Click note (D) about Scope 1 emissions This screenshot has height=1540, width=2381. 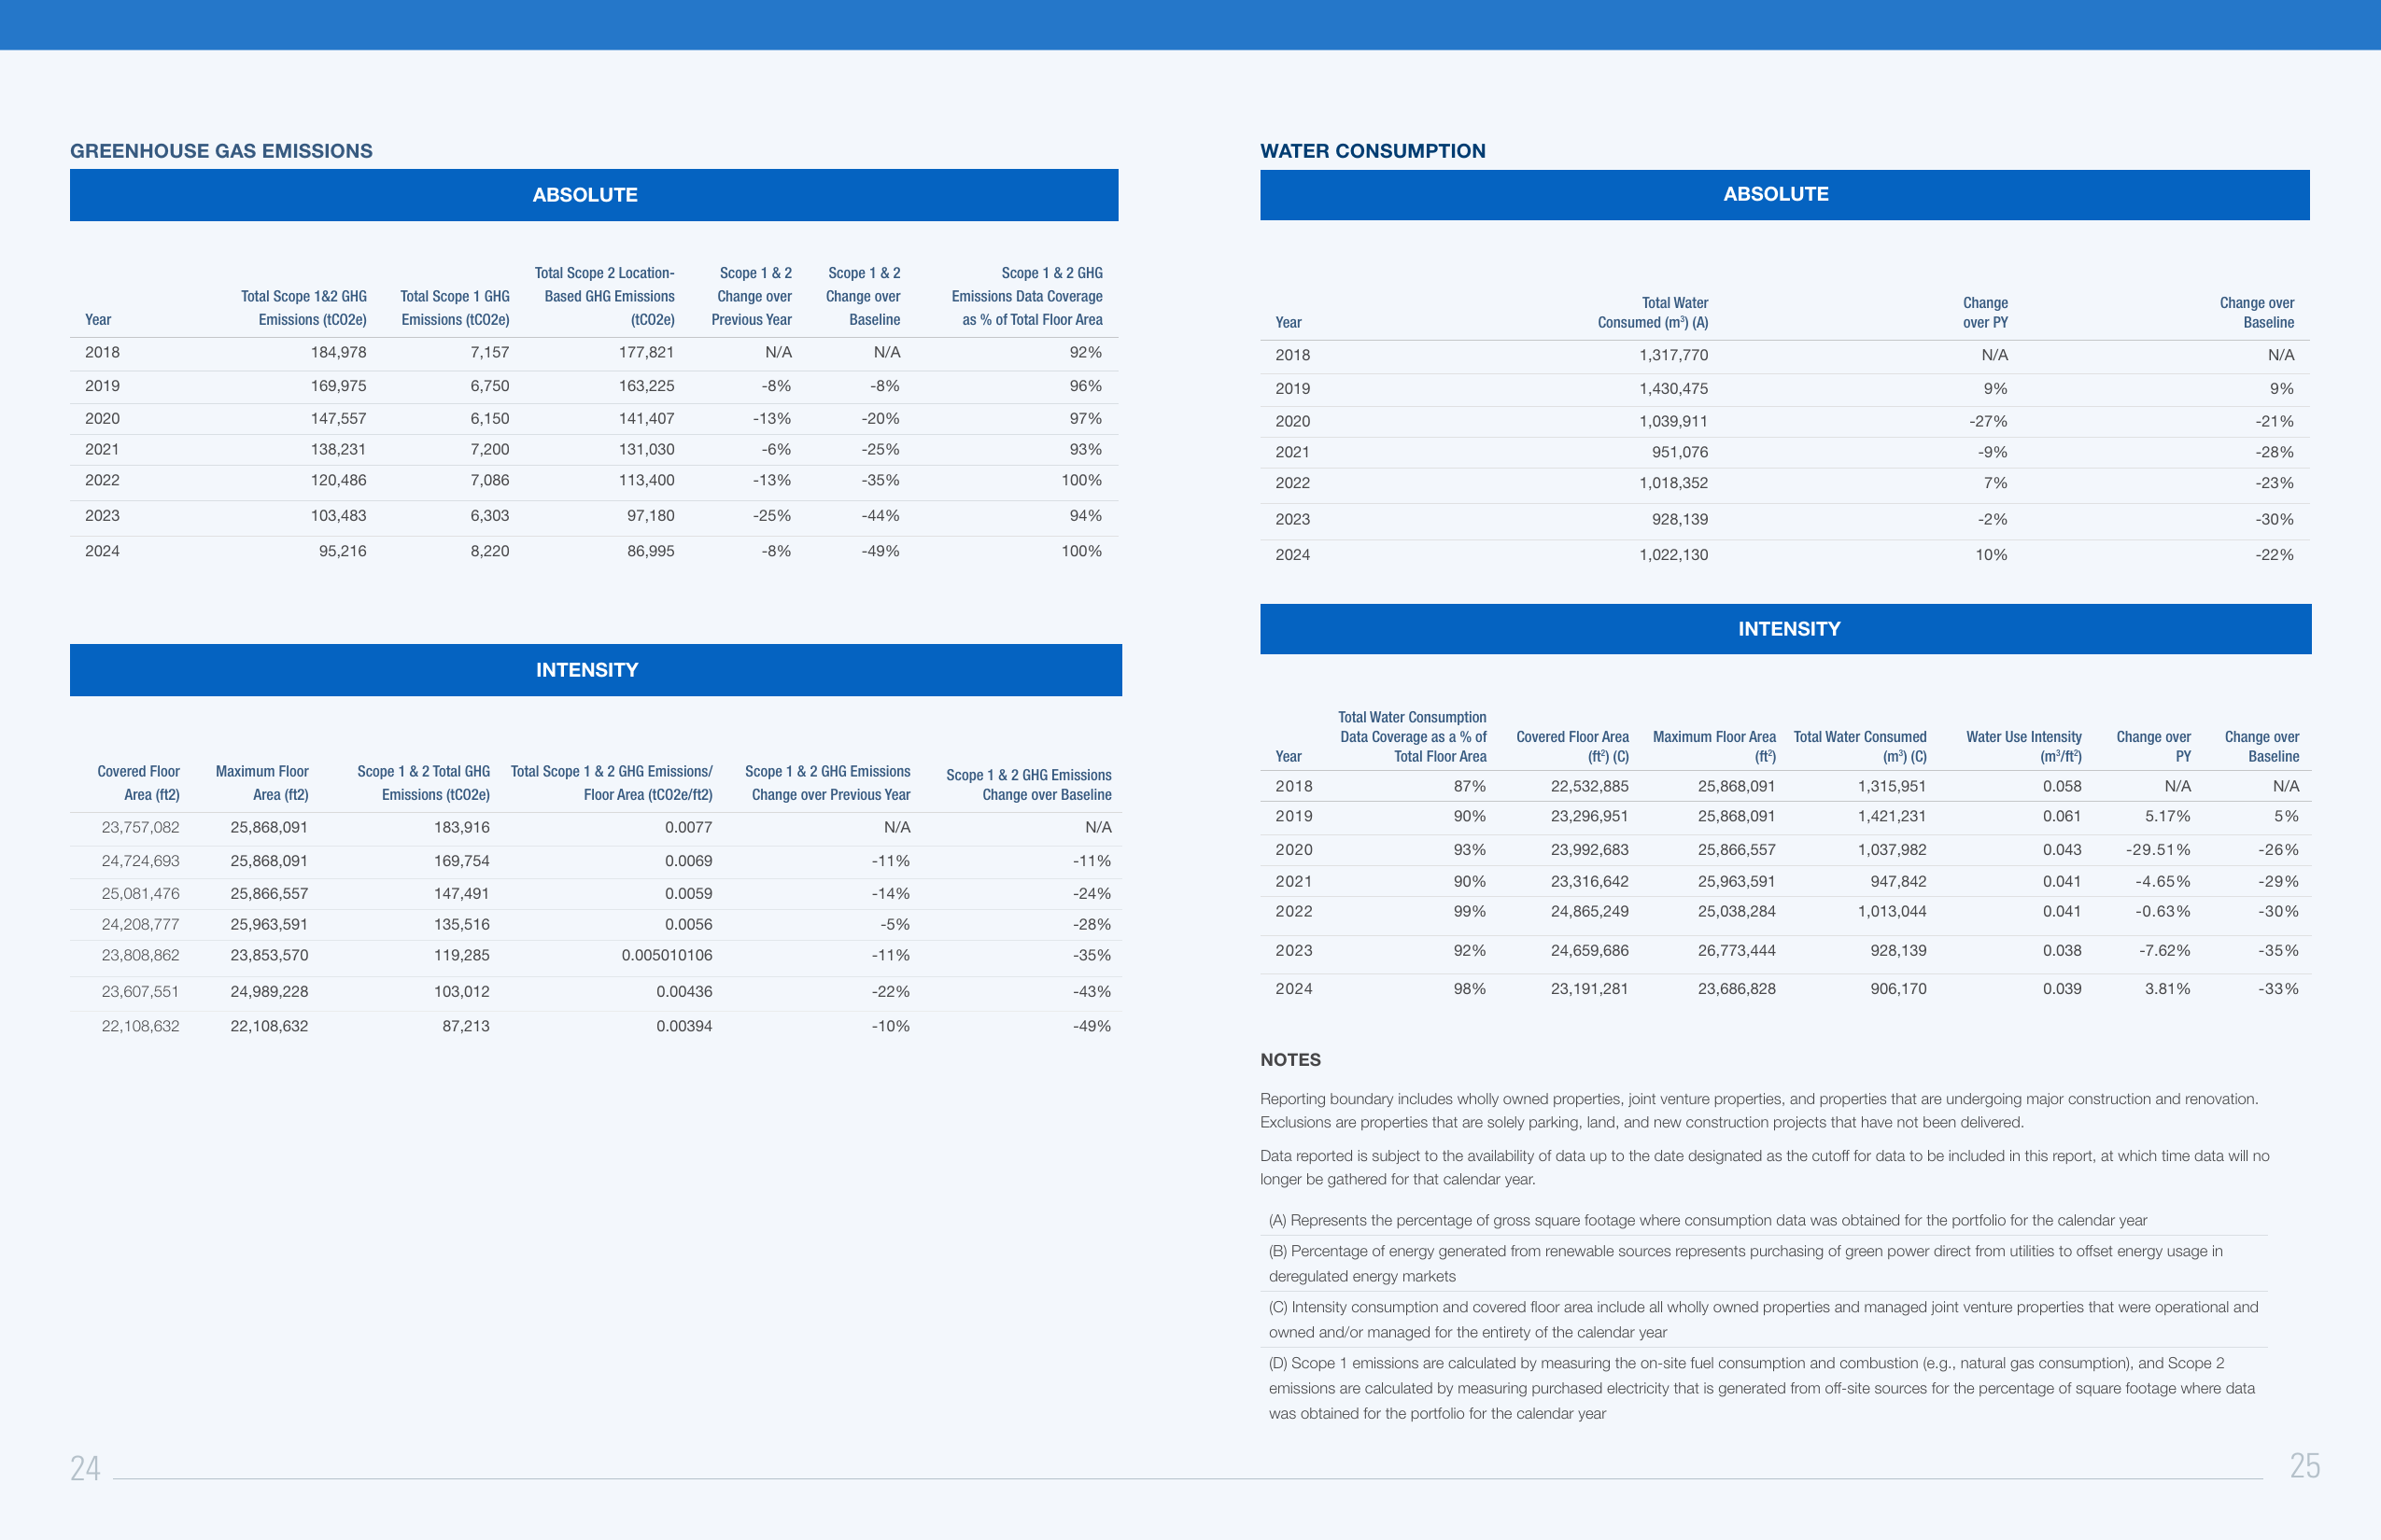(1762, 1388)
